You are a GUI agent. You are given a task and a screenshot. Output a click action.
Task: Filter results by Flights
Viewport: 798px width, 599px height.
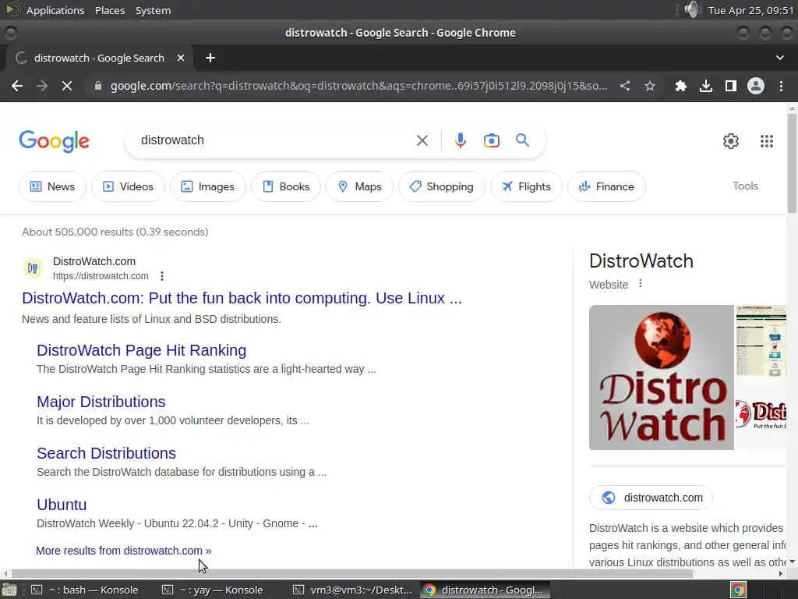(x=526, y=186)
